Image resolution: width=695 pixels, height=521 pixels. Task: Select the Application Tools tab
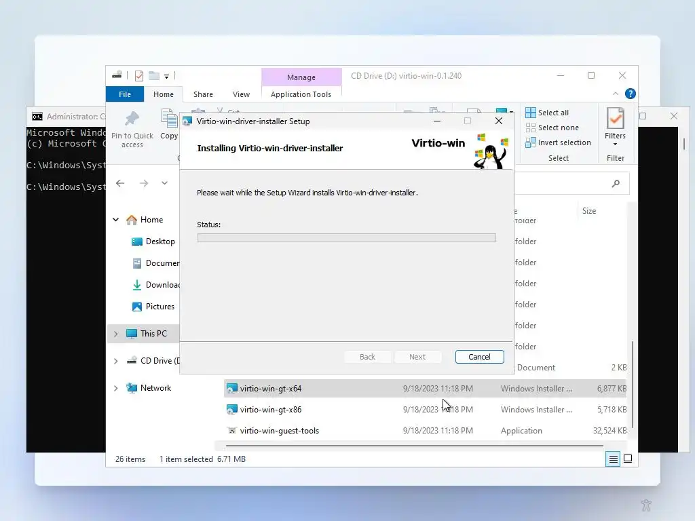tap(301, 94)
